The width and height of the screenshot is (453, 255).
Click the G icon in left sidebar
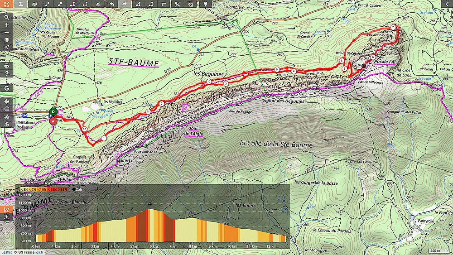pos(7,88)
